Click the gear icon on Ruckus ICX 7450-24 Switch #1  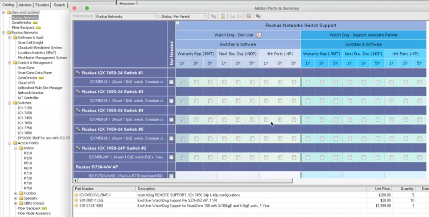pos(78,73)
